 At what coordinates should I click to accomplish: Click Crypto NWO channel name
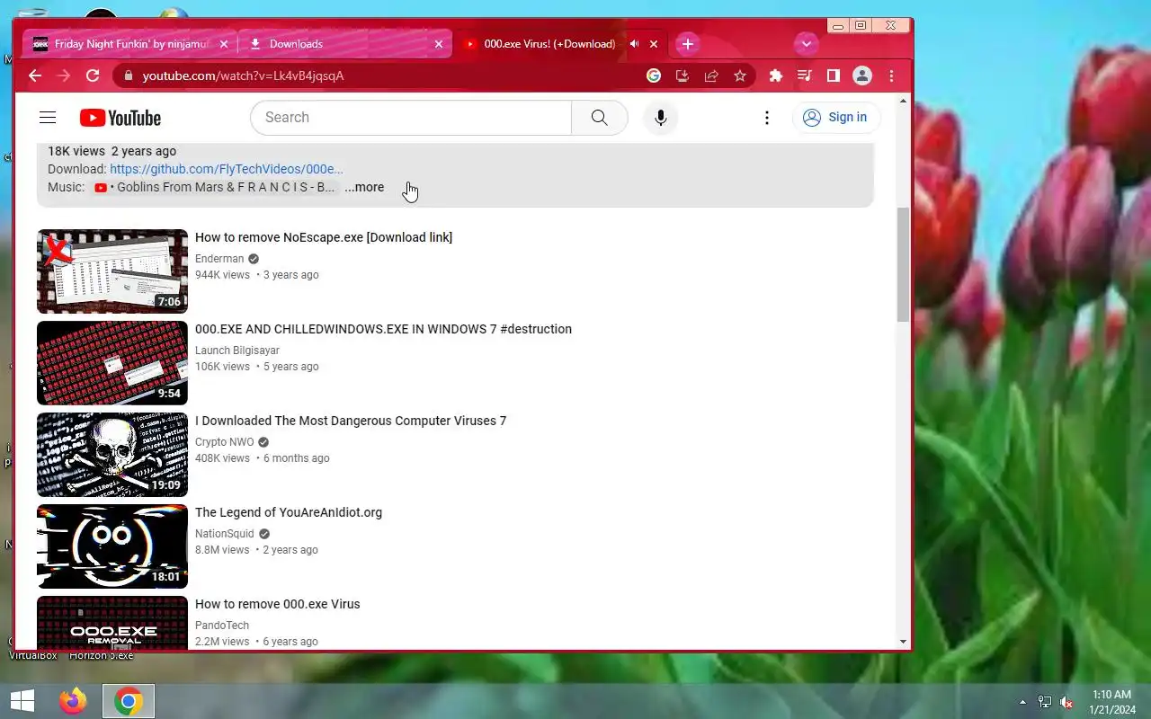225,442
